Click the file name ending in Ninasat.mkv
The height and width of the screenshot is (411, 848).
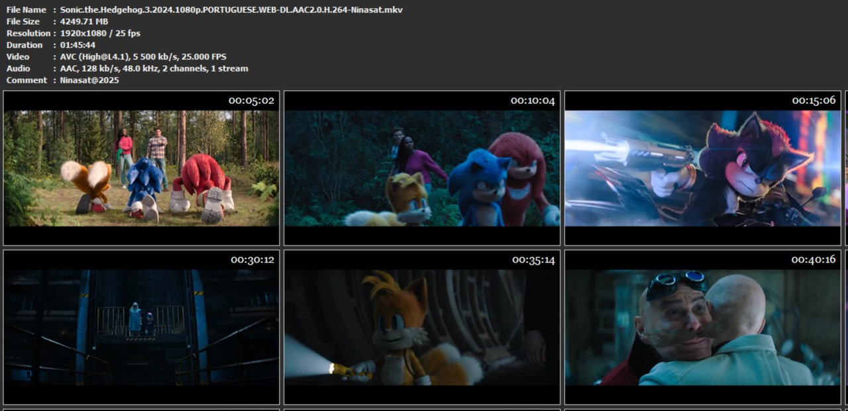[231, 10]
